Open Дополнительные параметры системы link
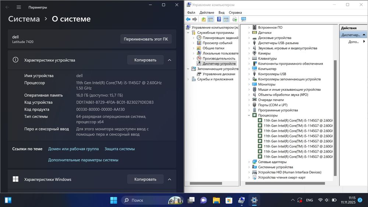This screenshot has width=368, height=207. pos(83,160)
